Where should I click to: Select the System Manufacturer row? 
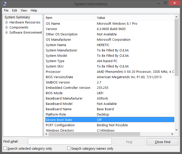point(110,50)
